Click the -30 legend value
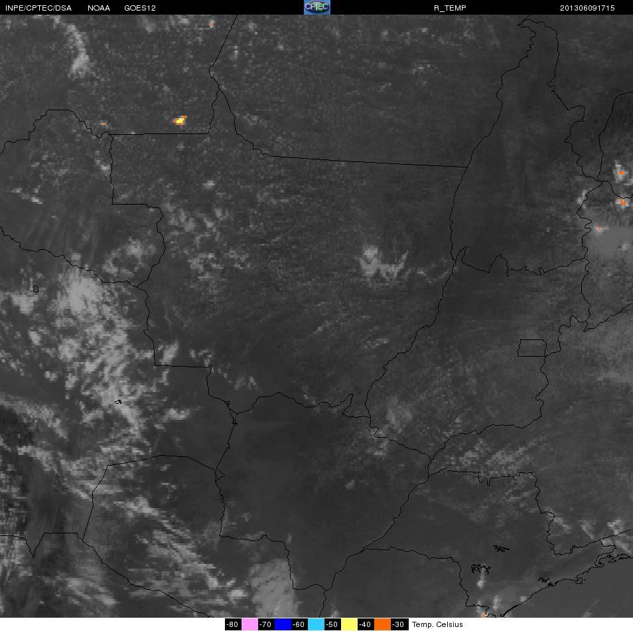Viewport: 633px width, 631px height. click(x=399, y=624)
